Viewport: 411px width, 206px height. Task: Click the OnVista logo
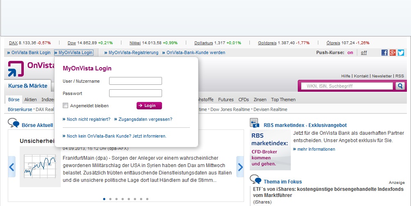coord(31,68)
